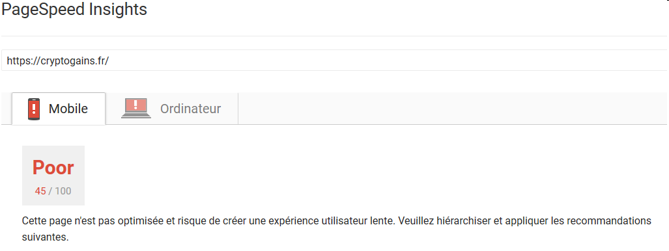Click empty tab bar area beside Ordinateur
This screenshot has height=251, width=669.
point(452,109)
